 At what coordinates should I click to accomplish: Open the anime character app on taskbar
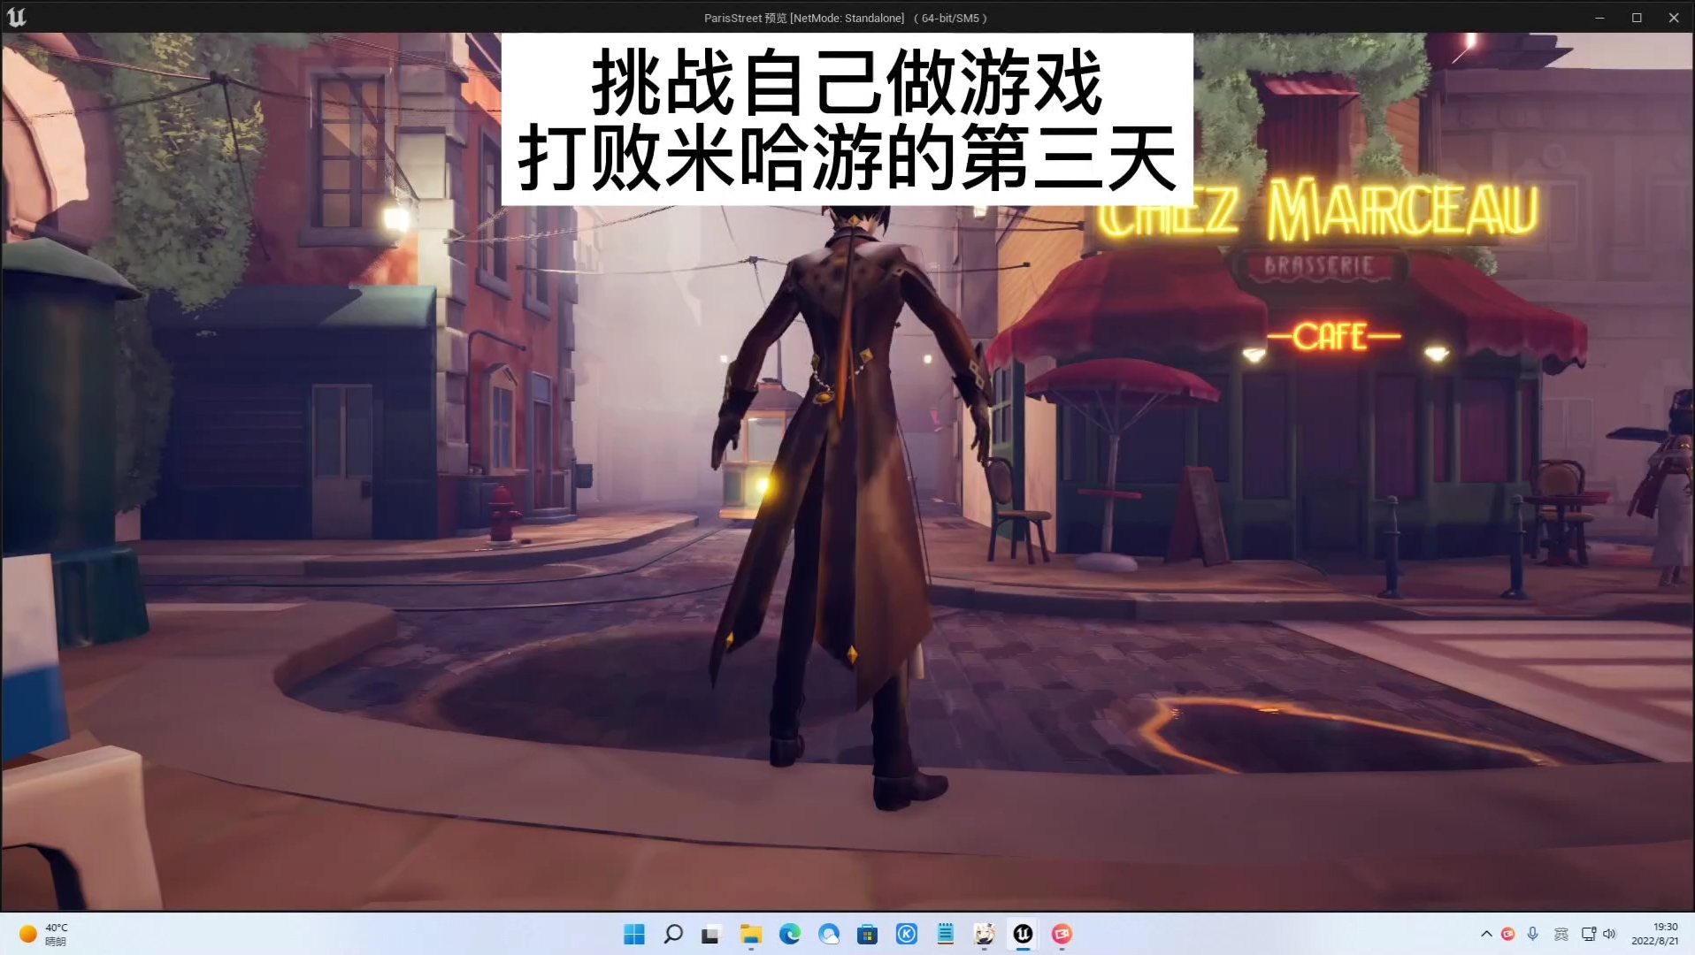click(984, 934)
